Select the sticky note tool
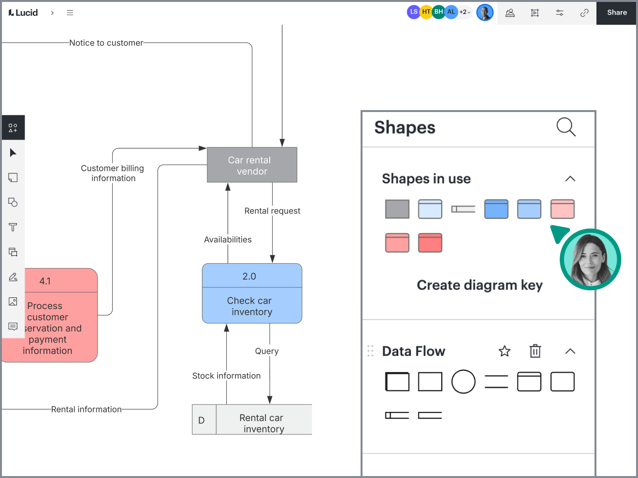 click(13, 178)
